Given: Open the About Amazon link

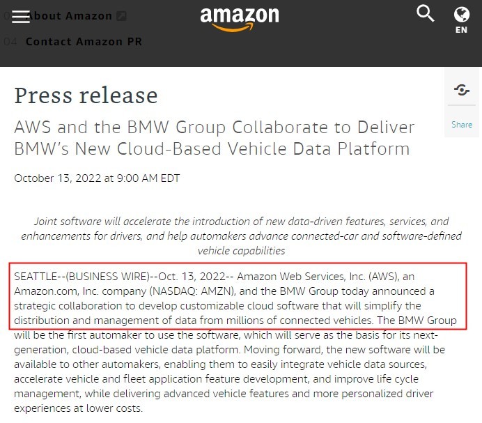Looking at the screenshot, I should tap(69, 16).
